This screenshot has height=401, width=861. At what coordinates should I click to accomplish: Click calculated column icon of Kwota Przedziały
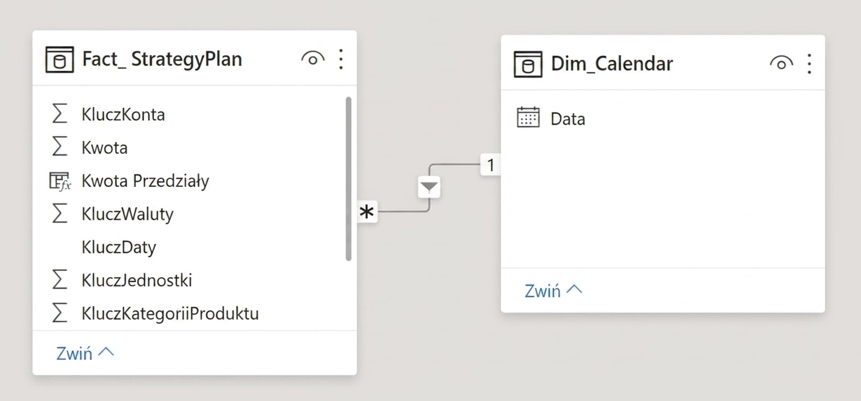point(59,181)
